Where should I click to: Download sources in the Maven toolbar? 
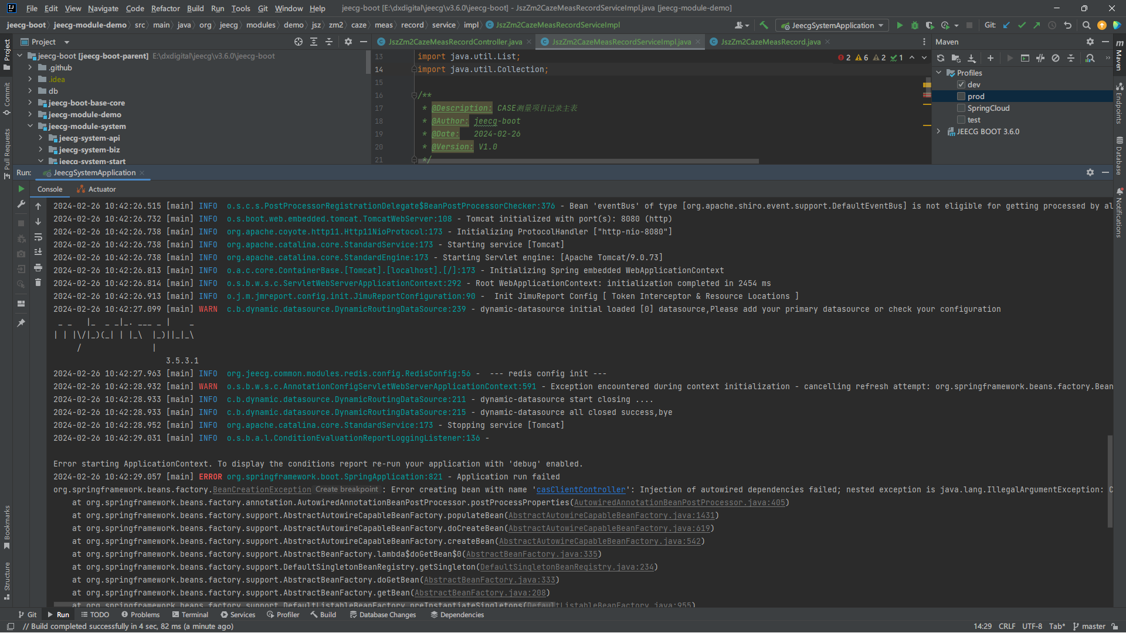(x=972, y=58)
